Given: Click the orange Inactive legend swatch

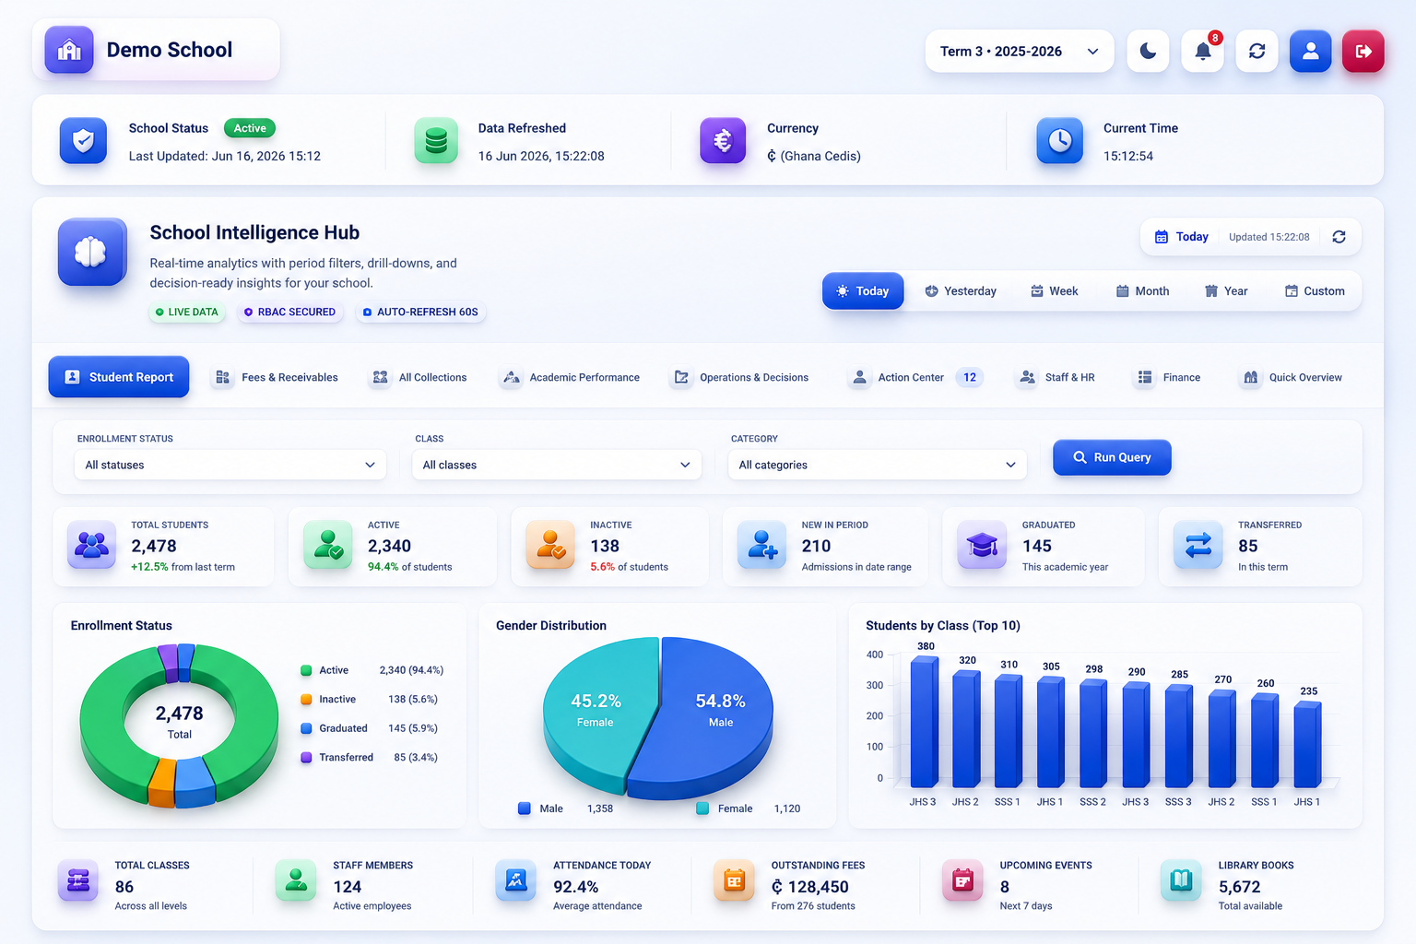Looking at the screenshot, I should (306, 700).
